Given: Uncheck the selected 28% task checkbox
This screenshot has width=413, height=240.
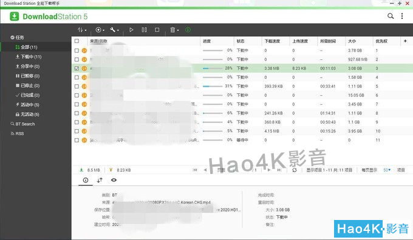Looking at the screenshot, I should click(77, 68).
